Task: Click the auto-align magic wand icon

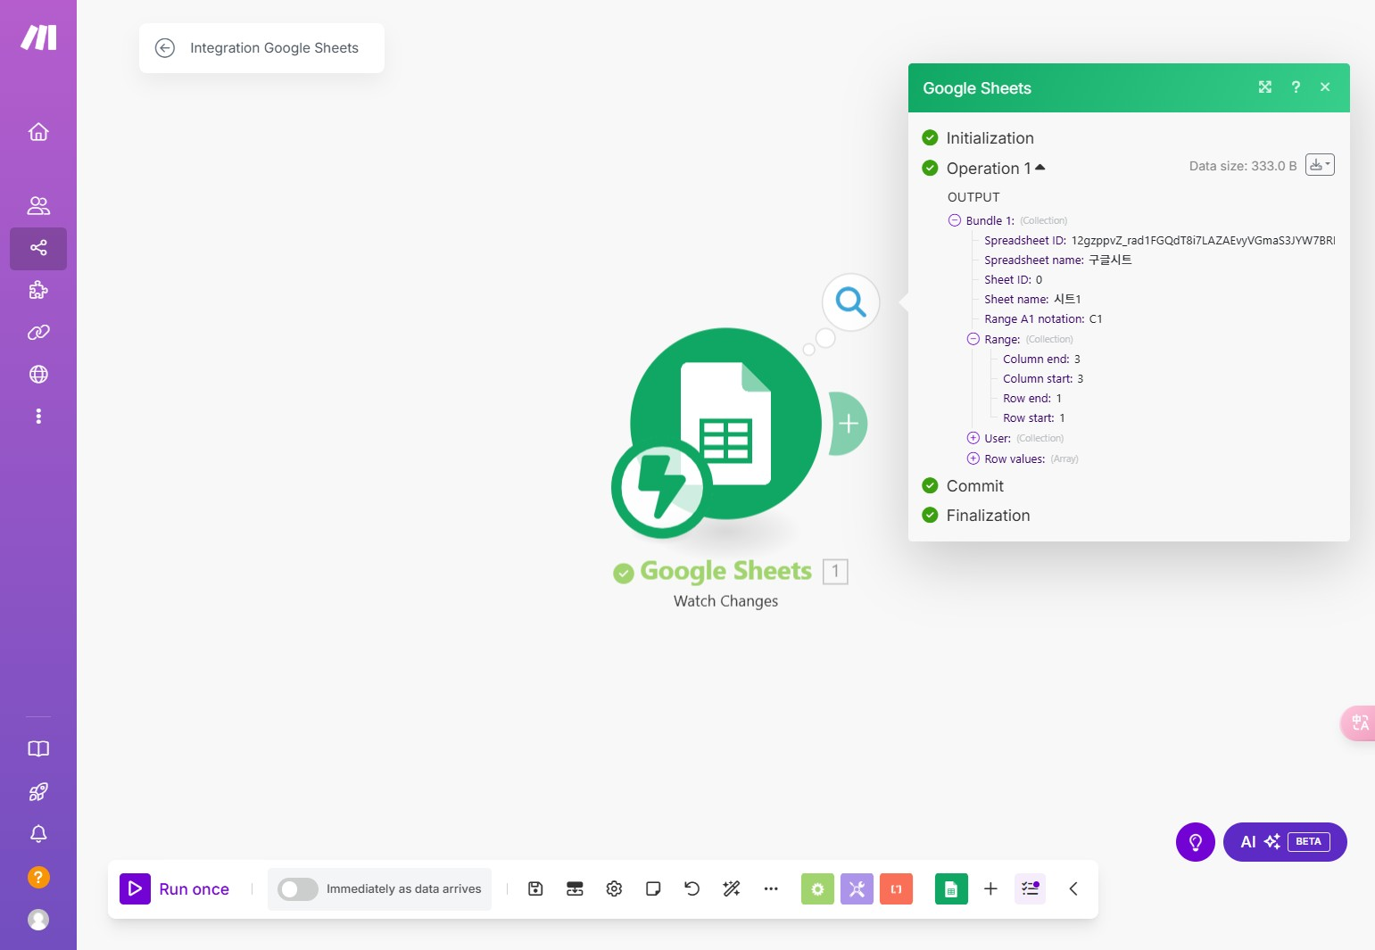Action: 732,888
